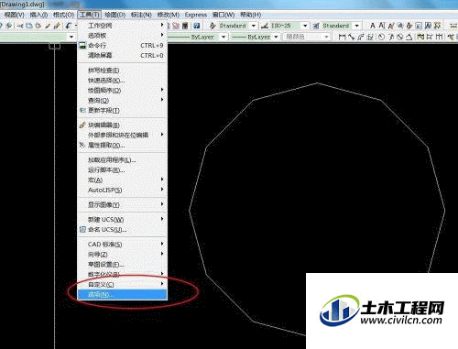Click the Paste toolbar icon
The image size is (458, 349).
pyautogui.click(x=38, y=26)
